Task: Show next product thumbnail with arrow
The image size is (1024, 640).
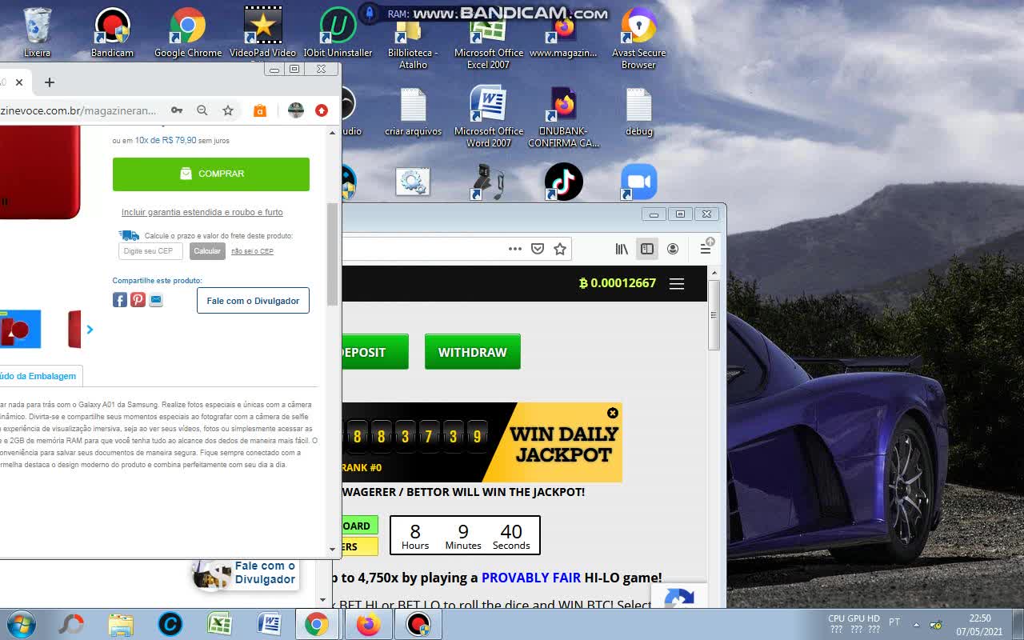Action: [90, 330]
